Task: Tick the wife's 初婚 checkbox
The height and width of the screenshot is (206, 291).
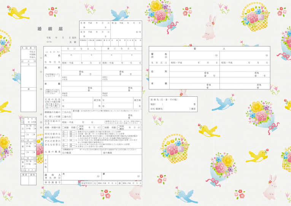Action: click(103, 128)
